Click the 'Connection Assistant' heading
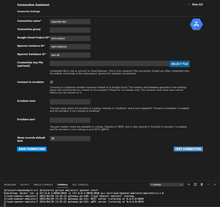Viewport: 220px width, 207px height. [x=33, y=5]
